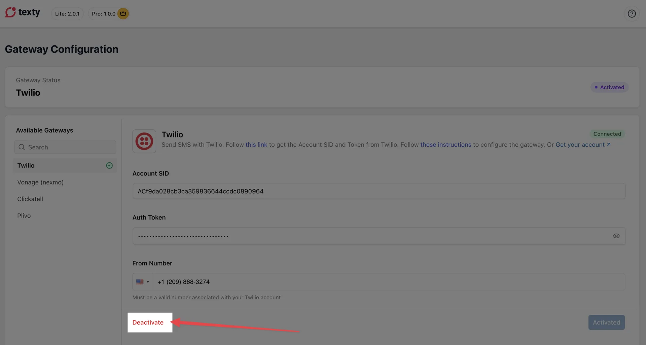The width and height of the screenshot is (646, 345).
Task: Click the Activated button at bottom
Action: pyautogui.click(x=606, y=323)
